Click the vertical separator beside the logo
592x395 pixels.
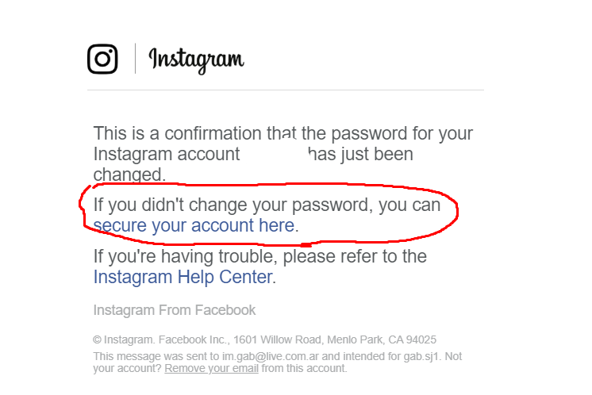point(135,59)
